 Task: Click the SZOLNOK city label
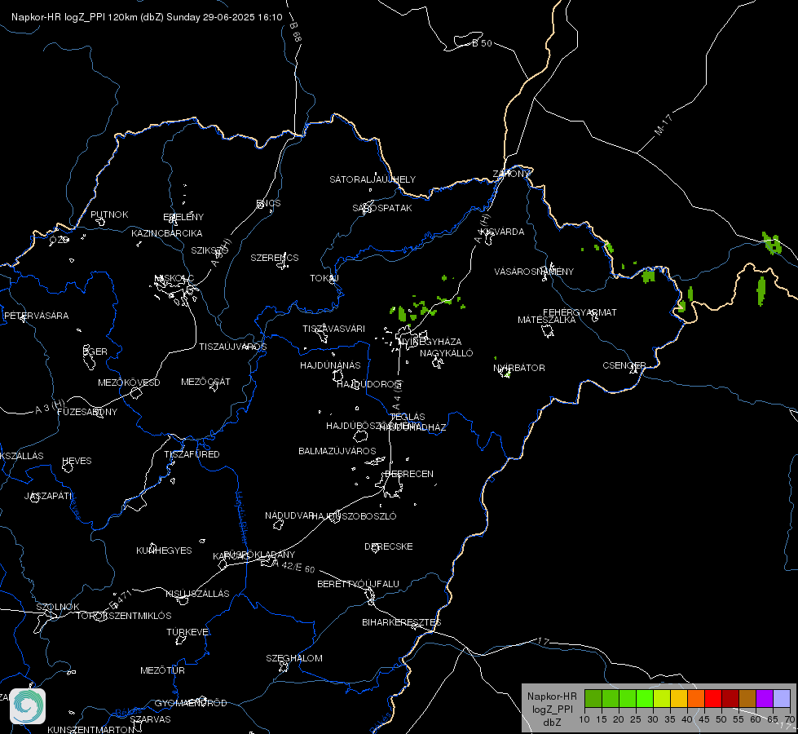58,607
